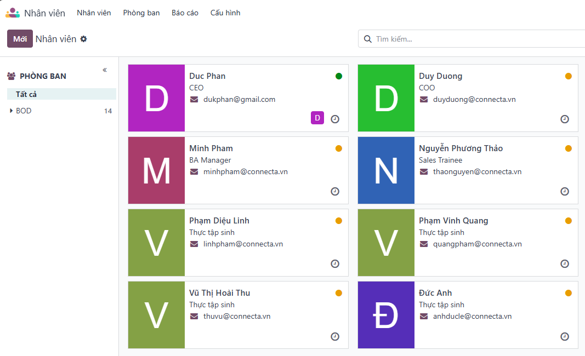This screenshot has width=585, height=356.
Task: Open Duy Duong employee name
Action: [440, 76]
